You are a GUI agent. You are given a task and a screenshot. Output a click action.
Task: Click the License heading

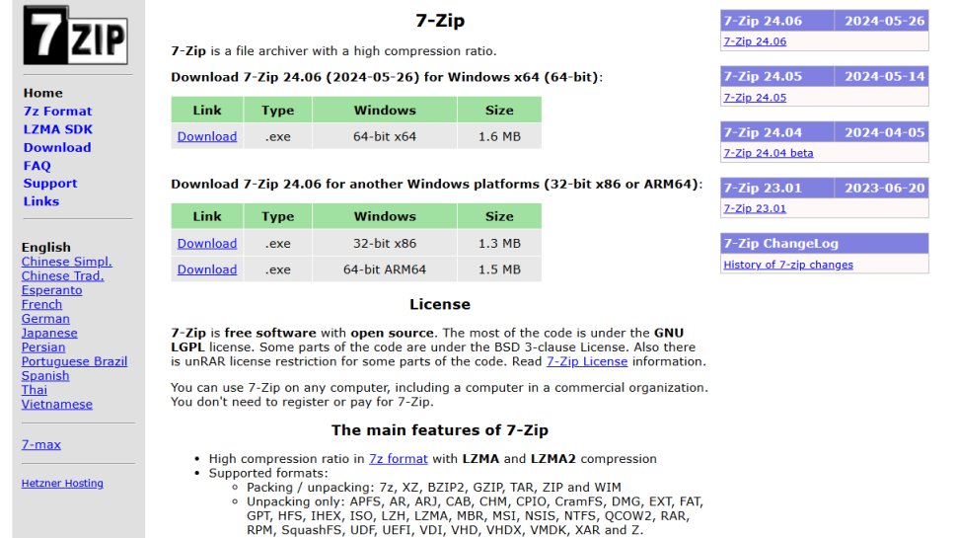point(439,304)
